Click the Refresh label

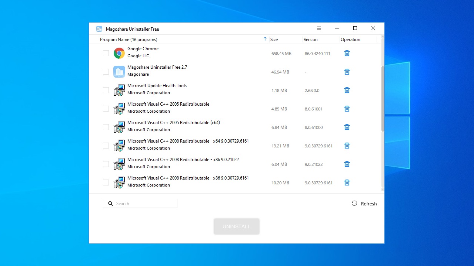pos(369,204)
